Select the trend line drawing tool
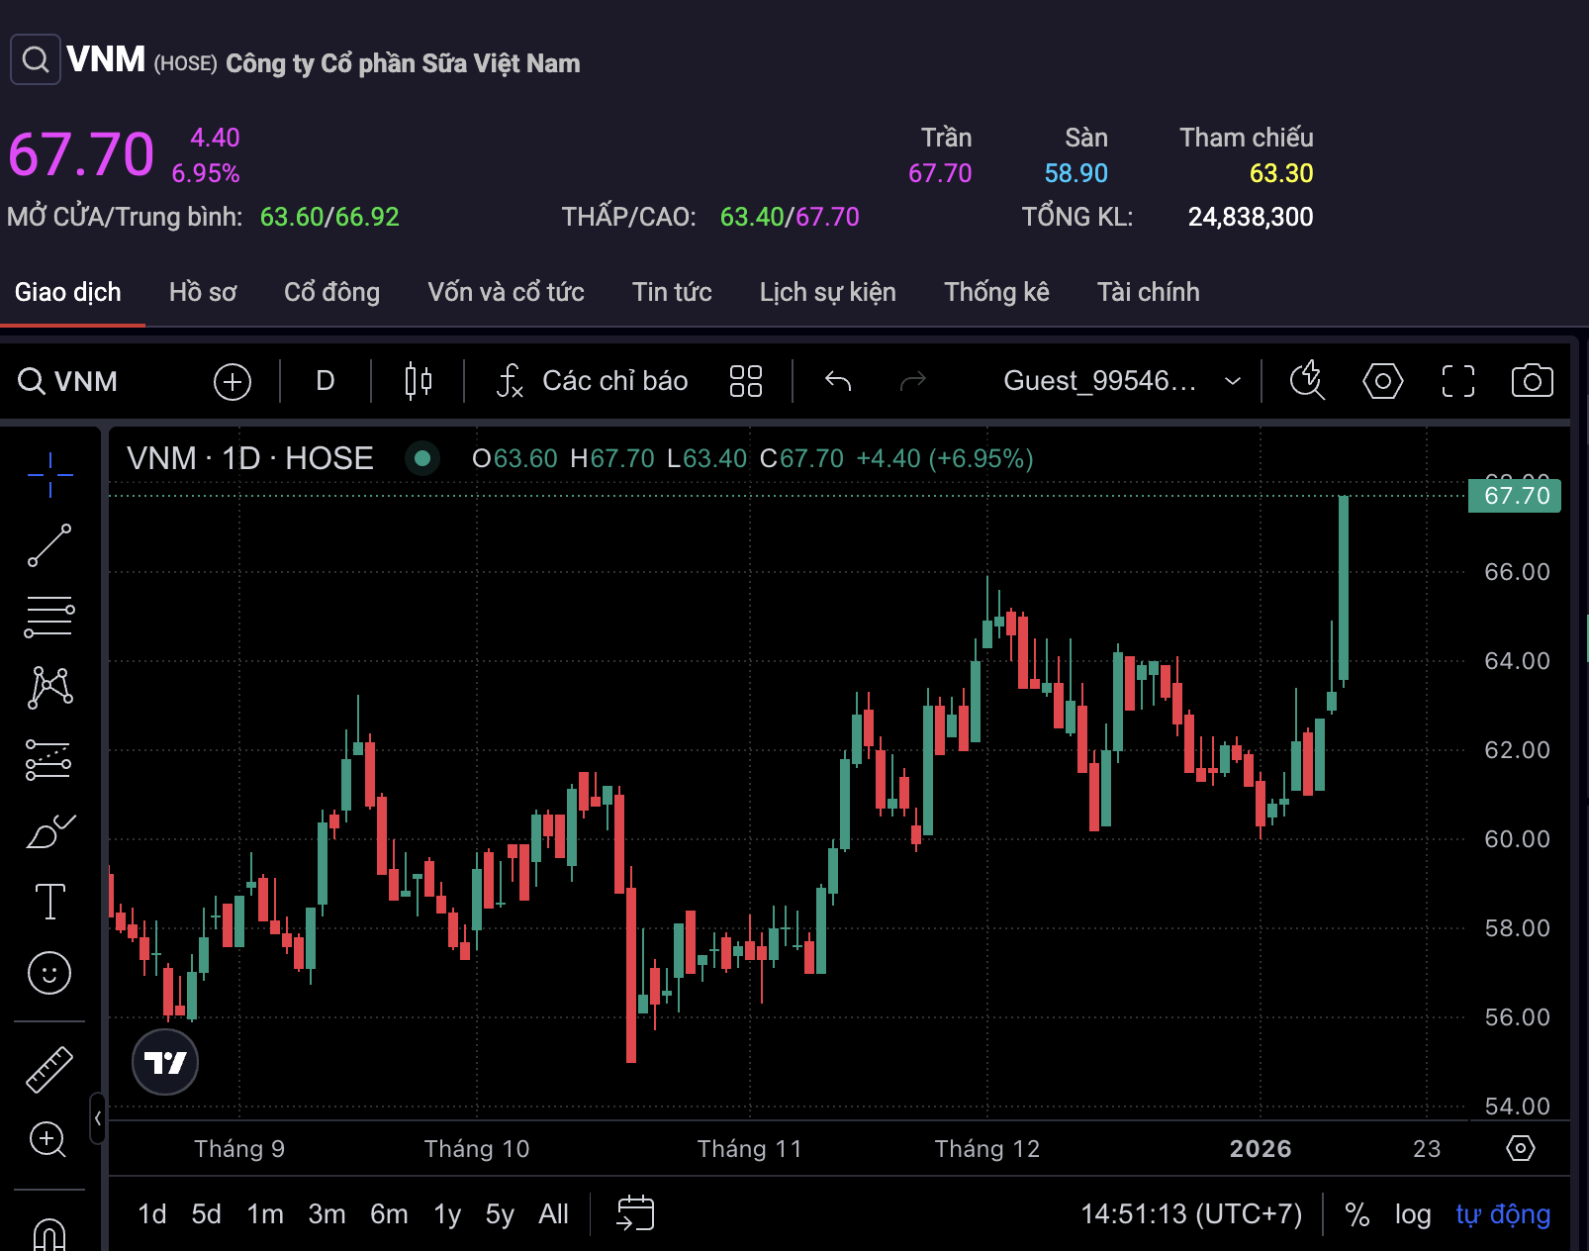Viewport: 1589px width, 1251px height. [49, 545]
